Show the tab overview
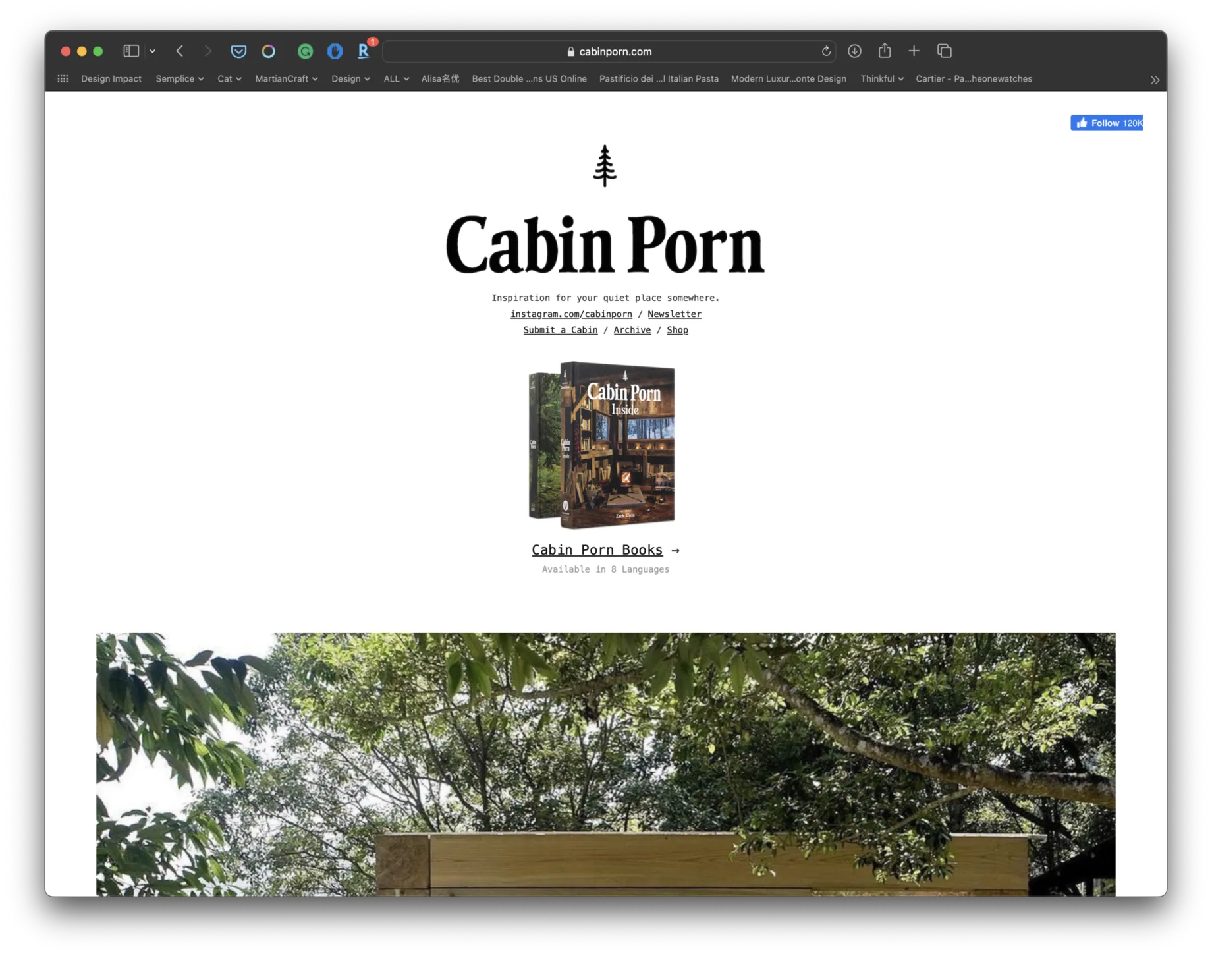This screenshot has height=956, width=1212. coord(944,51)
